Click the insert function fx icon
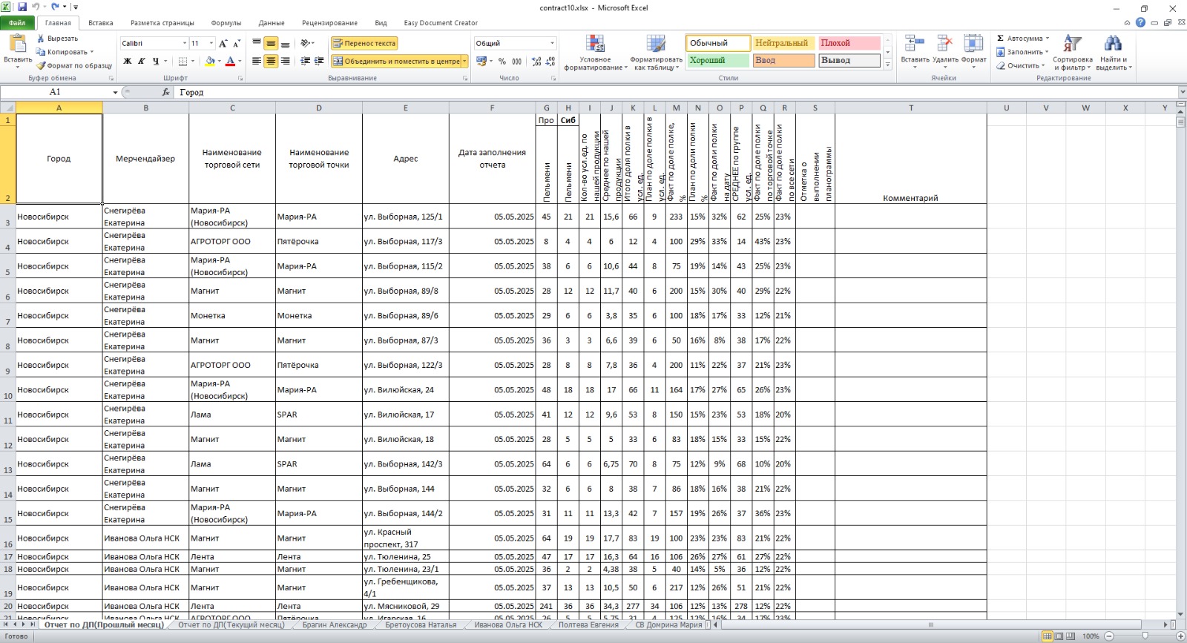 click(x=166, y=92)
